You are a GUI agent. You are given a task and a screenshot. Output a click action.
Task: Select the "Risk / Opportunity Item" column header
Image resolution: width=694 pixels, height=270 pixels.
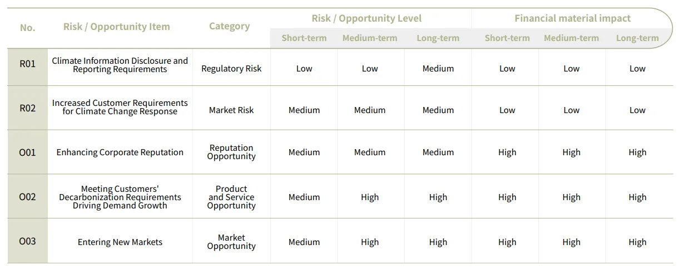pyautogui.click(x=116, y=27)
